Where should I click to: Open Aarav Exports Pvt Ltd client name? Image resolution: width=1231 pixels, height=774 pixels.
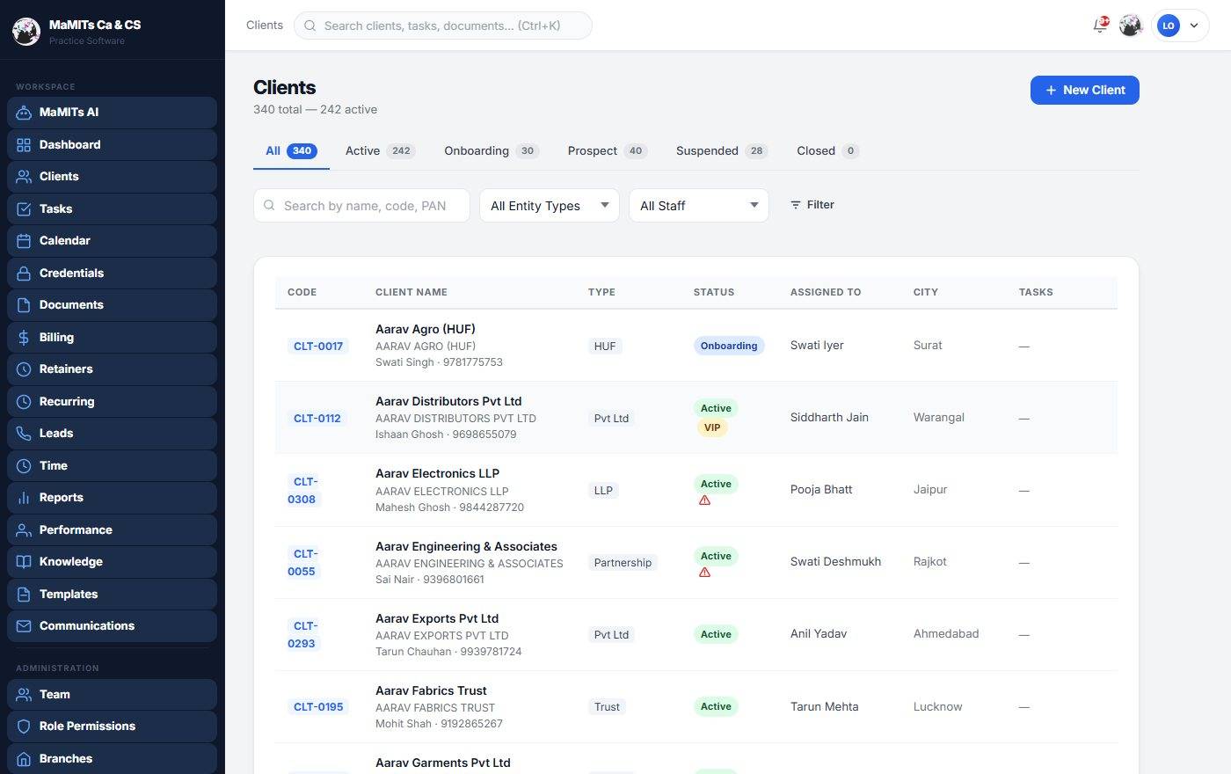pyautogui.click(x=437, y=618)
